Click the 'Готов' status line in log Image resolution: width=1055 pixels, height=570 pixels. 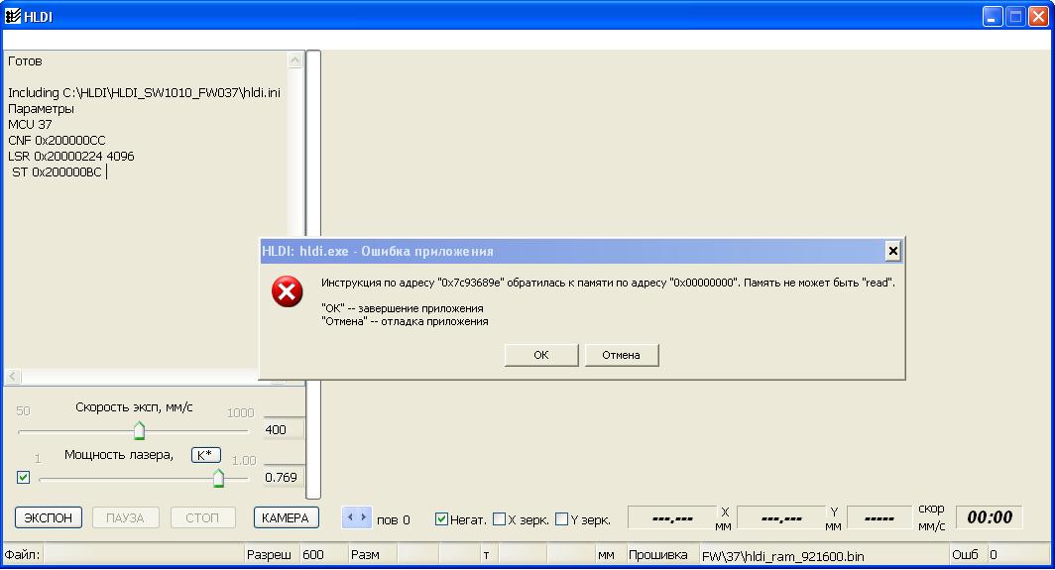[x=25, y=61]
